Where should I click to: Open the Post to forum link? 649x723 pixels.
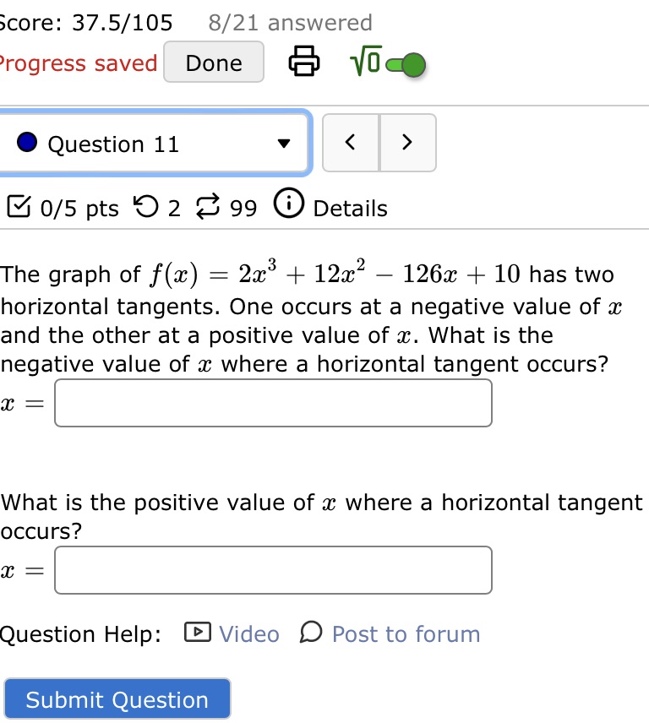click(406, 633)
